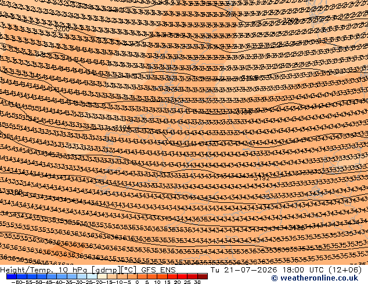Click the weatheronline.co.uk copyright link
Screen dimensions: 368x284
[315, 278]
